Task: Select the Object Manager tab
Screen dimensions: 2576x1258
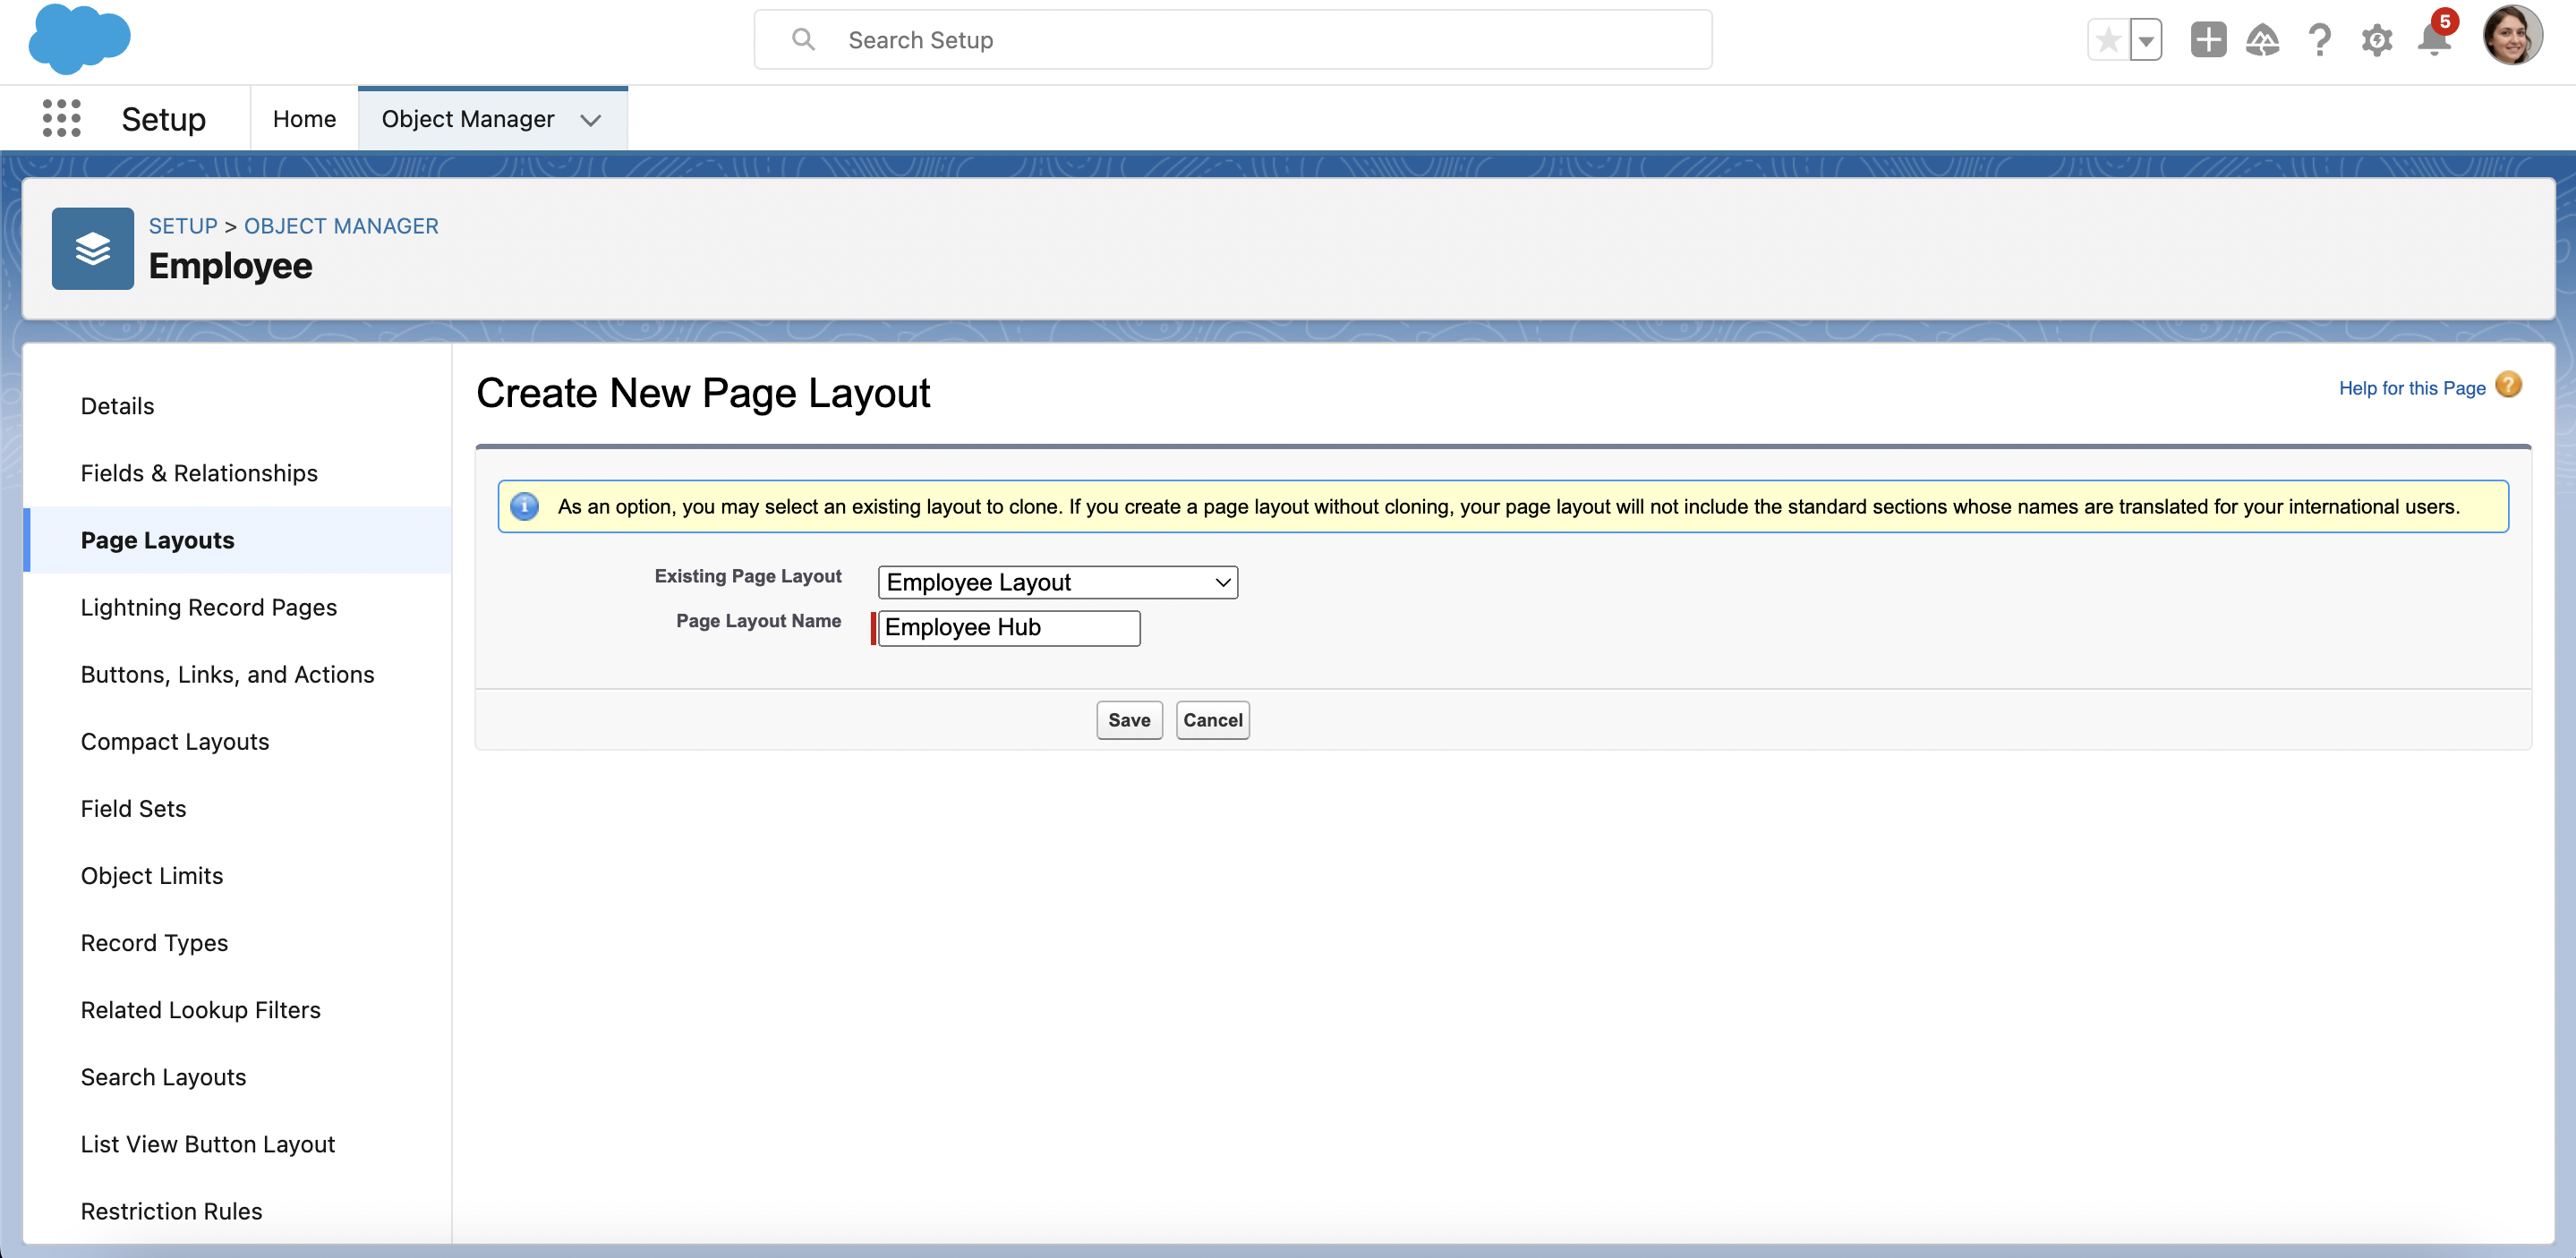Action: click(466, 118)
